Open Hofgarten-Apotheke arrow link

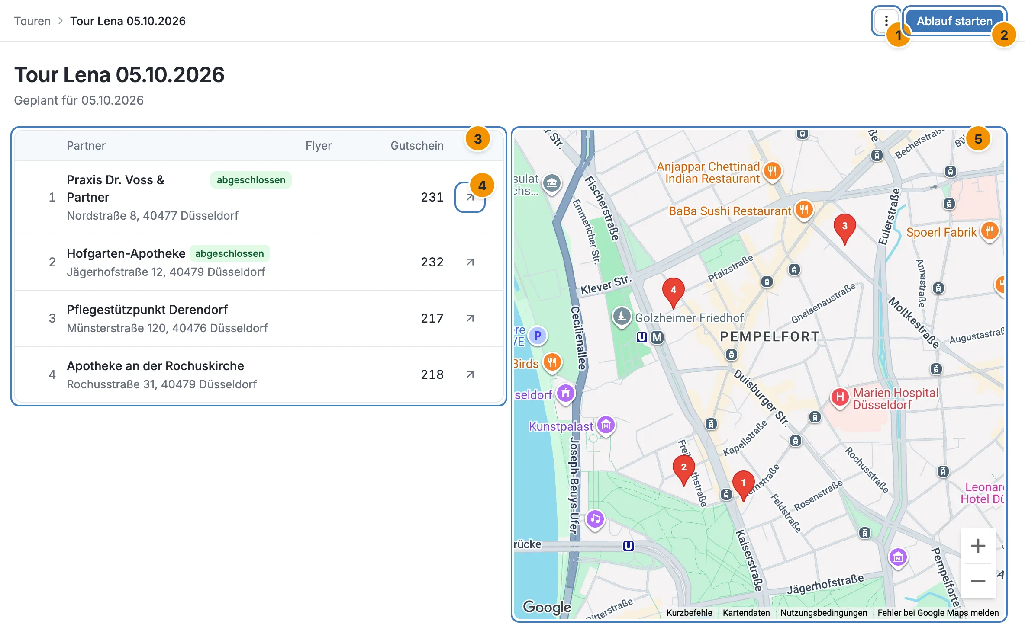coord(470,262)
